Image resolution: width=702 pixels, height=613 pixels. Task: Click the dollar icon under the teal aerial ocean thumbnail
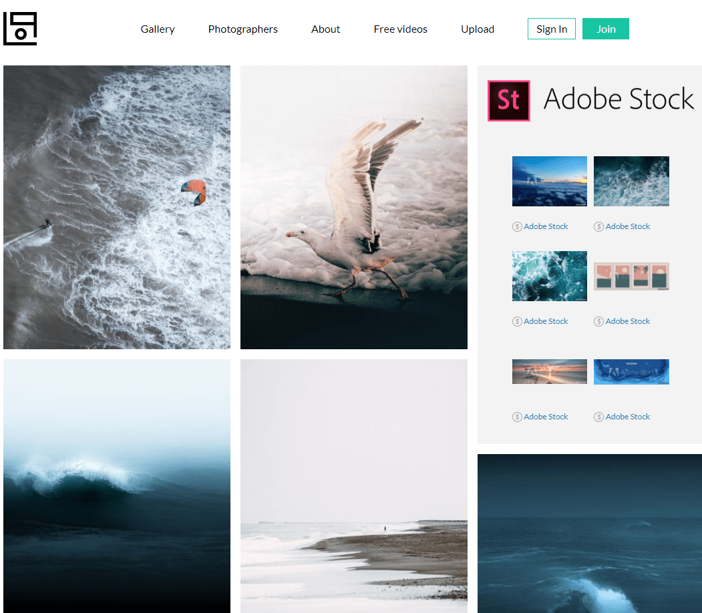[x=516, y=321]
